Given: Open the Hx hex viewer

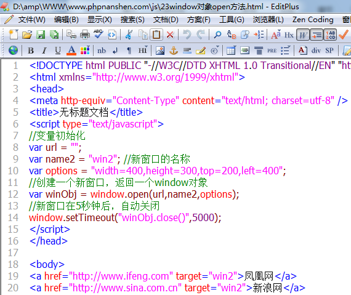Looking at the screenshot, I should [289, 35].
